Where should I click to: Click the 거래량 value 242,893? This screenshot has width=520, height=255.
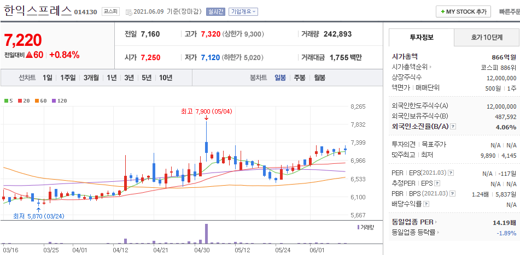337,34
